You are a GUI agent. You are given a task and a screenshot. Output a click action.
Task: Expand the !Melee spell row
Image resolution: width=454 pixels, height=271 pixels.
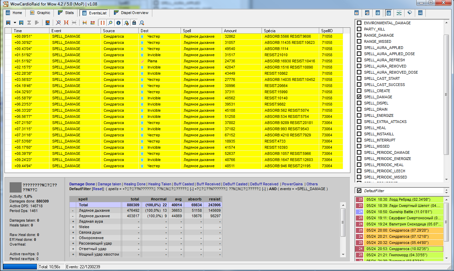point(73,227)
